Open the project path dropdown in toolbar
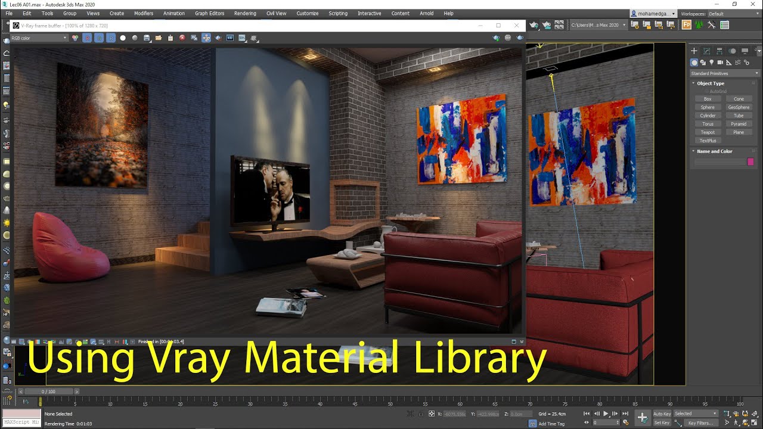Viewport: 763px width, 429px height. coord(599,25)
